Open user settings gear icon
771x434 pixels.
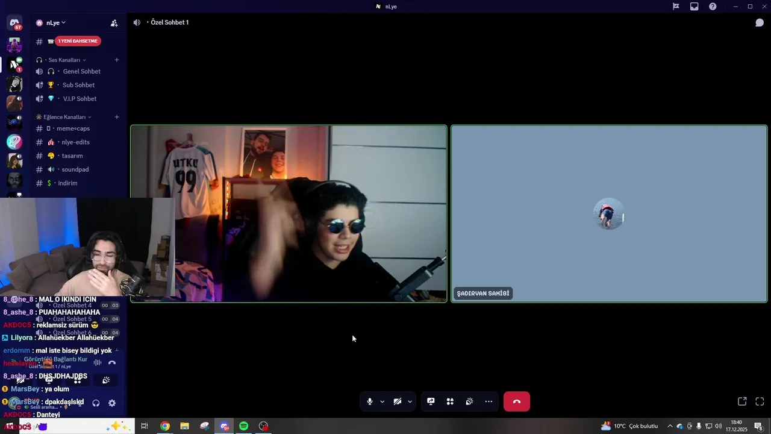[x=112, y=403]
